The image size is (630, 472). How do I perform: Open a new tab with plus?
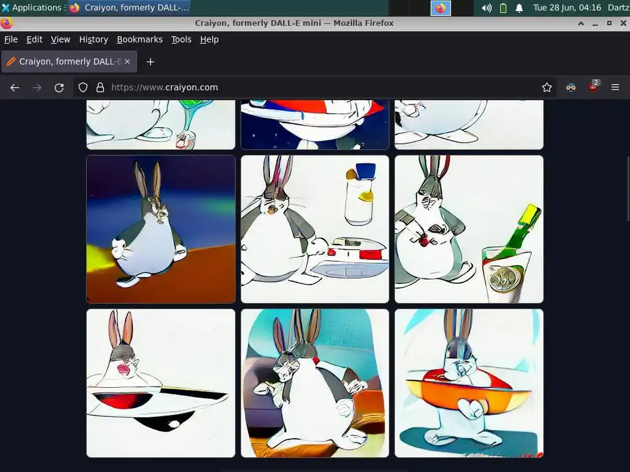click(x=150, y=62)
